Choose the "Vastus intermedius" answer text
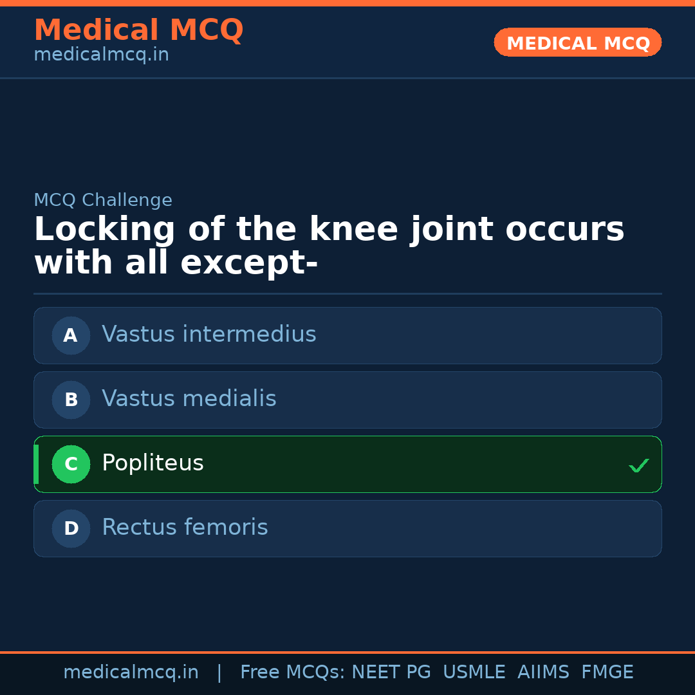Image resolution: width=695 pixels, height=695 pixels. click(209, 335)
